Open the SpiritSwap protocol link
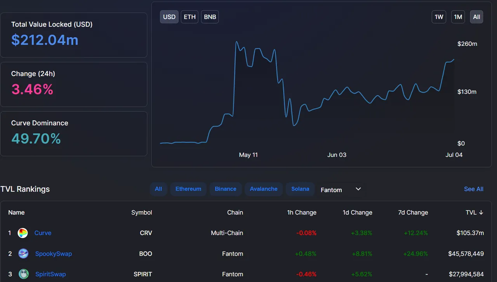Image resolution: width=497 pixels, height=282 pixels. click(x=50, y=274)
